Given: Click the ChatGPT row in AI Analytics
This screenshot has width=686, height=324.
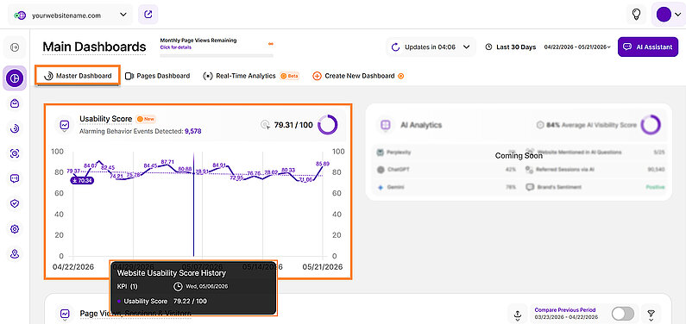Looking at the screenshot, I should point(446,170).
